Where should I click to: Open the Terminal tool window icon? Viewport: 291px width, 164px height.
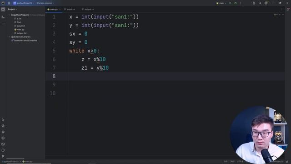[3, 144]
